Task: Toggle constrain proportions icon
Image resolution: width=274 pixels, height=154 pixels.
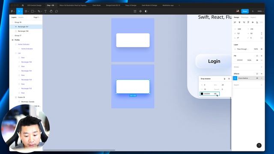Action: point(262,33)
